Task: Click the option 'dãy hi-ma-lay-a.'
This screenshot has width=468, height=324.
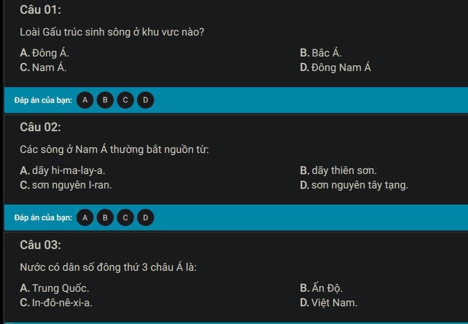Action: [69, 170]
